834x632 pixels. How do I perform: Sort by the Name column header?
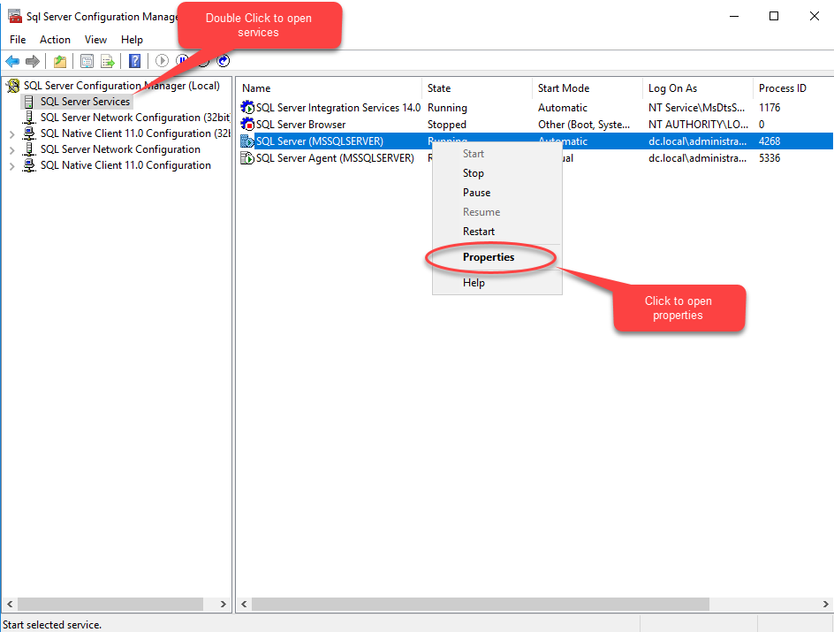pos(329,88)
